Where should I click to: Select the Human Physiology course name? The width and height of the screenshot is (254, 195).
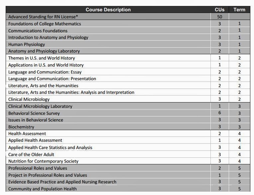(27, 44)
